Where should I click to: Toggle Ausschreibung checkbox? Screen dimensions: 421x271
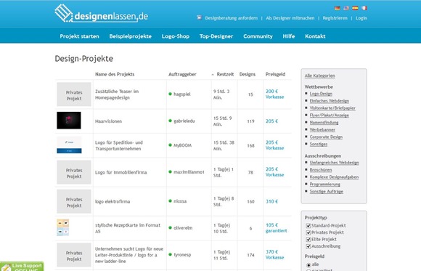308,246
